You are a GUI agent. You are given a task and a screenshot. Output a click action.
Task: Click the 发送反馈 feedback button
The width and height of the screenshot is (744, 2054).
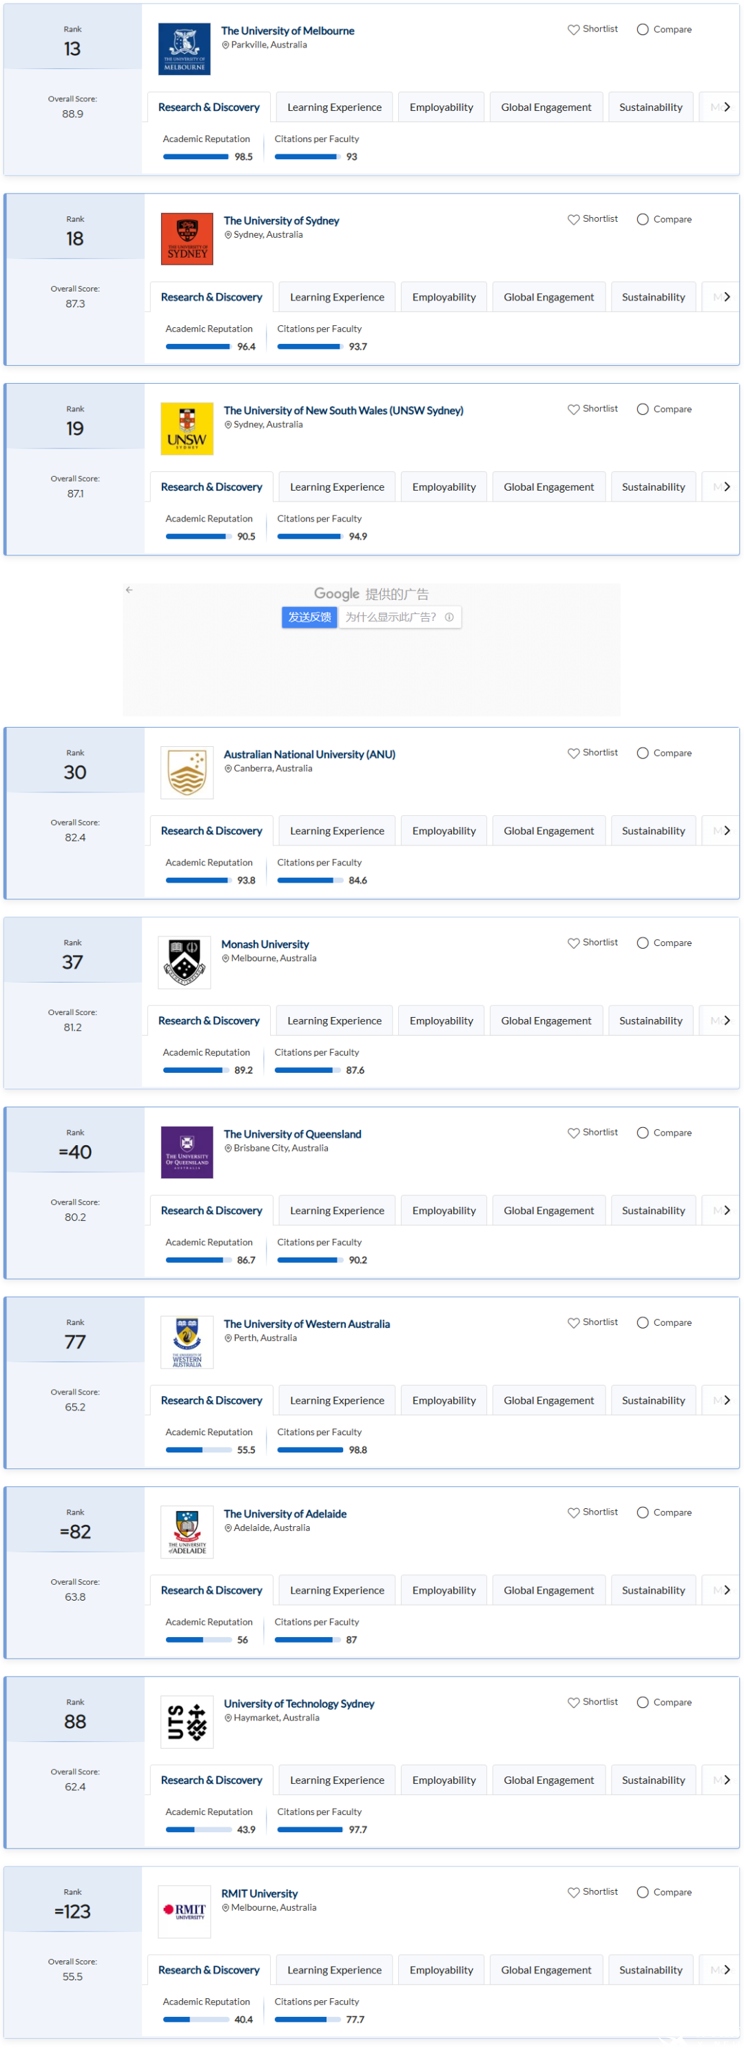coord(309,617)
